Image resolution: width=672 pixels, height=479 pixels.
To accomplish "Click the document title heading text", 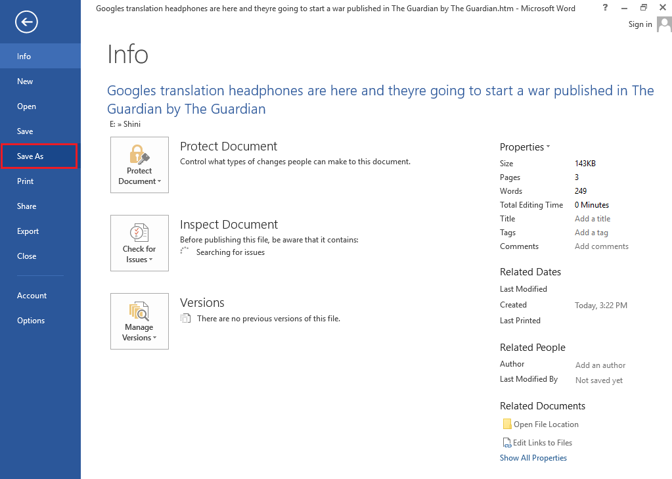I will click(380, 99).
